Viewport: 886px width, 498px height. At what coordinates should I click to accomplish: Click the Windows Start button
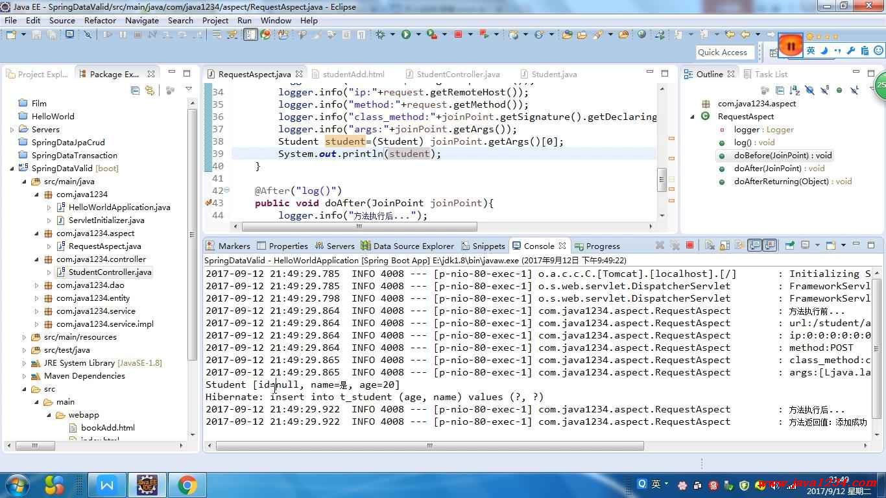(x=17, y=484)
